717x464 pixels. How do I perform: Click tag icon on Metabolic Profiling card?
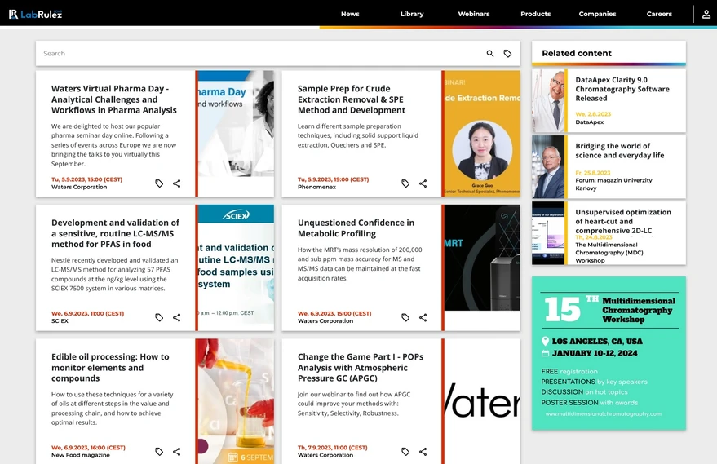[405, 317]
